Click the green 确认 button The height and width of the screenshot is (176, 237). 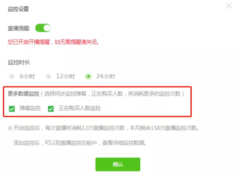point(118,164)
